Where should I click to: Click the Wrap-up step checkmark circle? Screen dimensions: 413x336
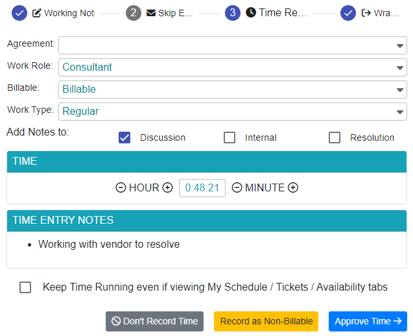click(348, 13)
